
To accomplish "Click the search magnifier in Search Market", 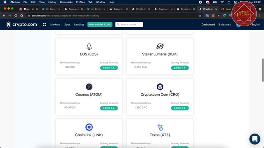I will point(118,25).
